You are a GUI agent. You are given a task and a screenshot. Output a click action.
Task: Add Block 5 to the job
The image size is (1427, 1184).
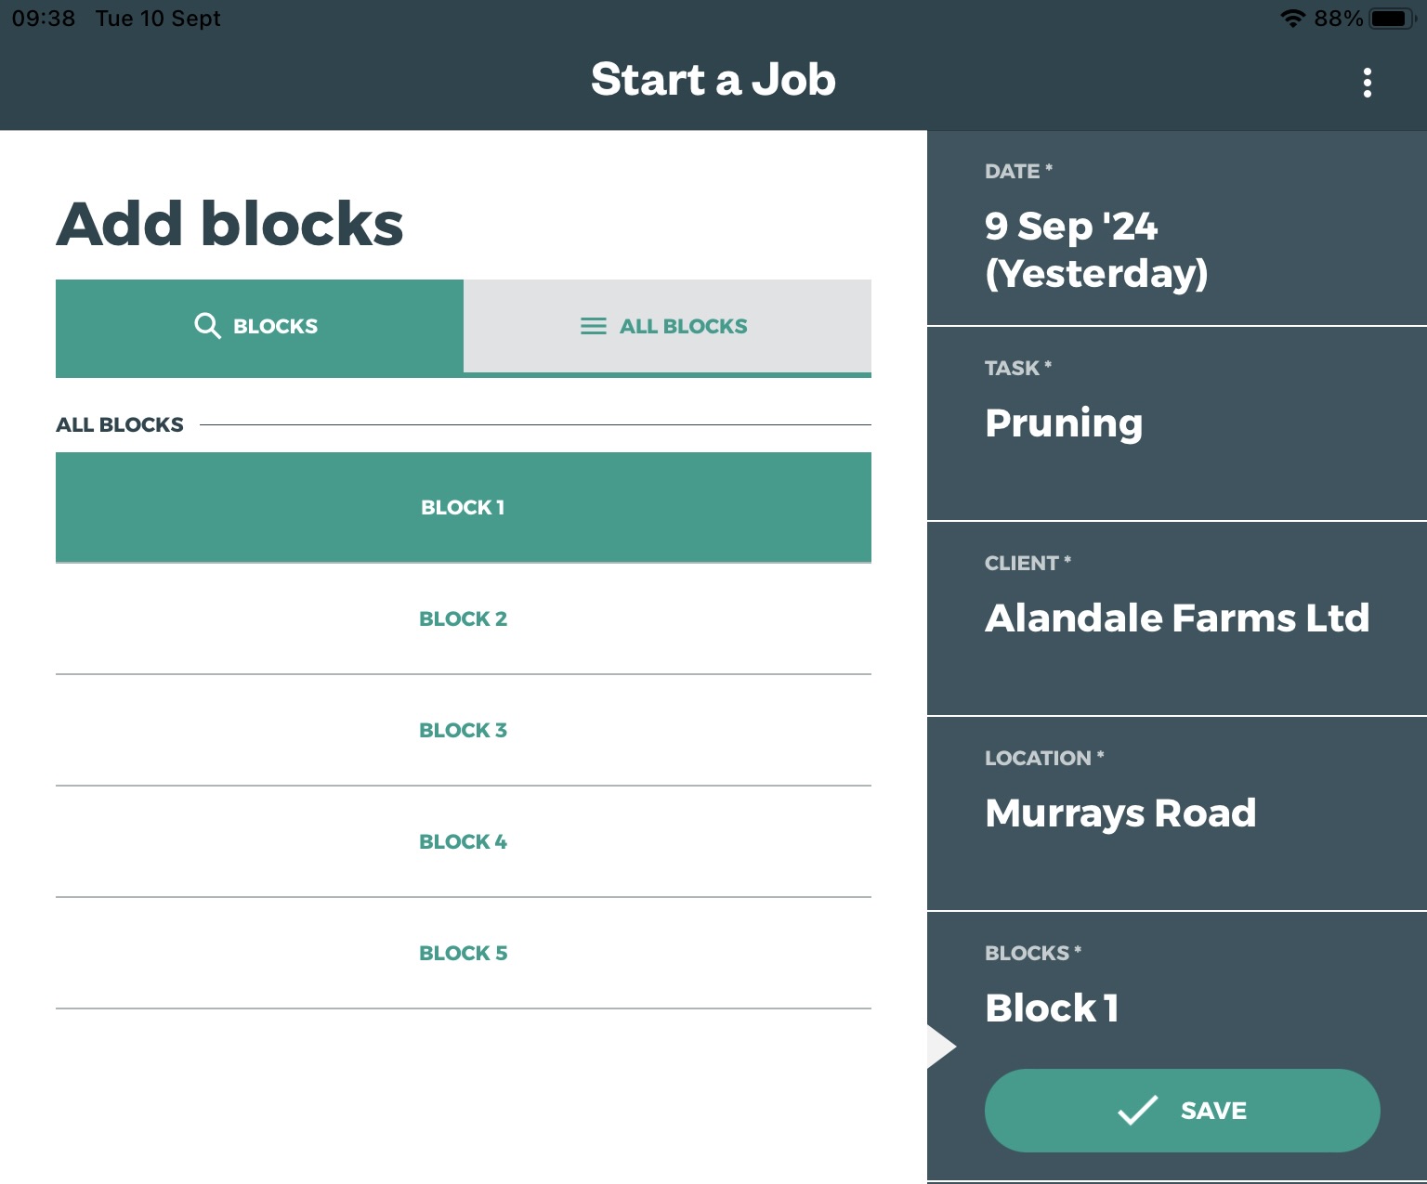pyautogui.click(x=463, y=953)
